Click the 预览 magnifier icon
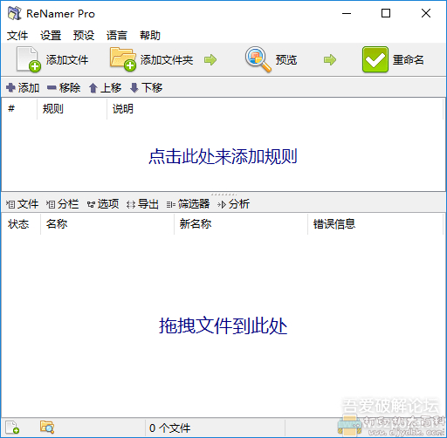447x438 pixels. pyautogui.click(x=258, y=59)
